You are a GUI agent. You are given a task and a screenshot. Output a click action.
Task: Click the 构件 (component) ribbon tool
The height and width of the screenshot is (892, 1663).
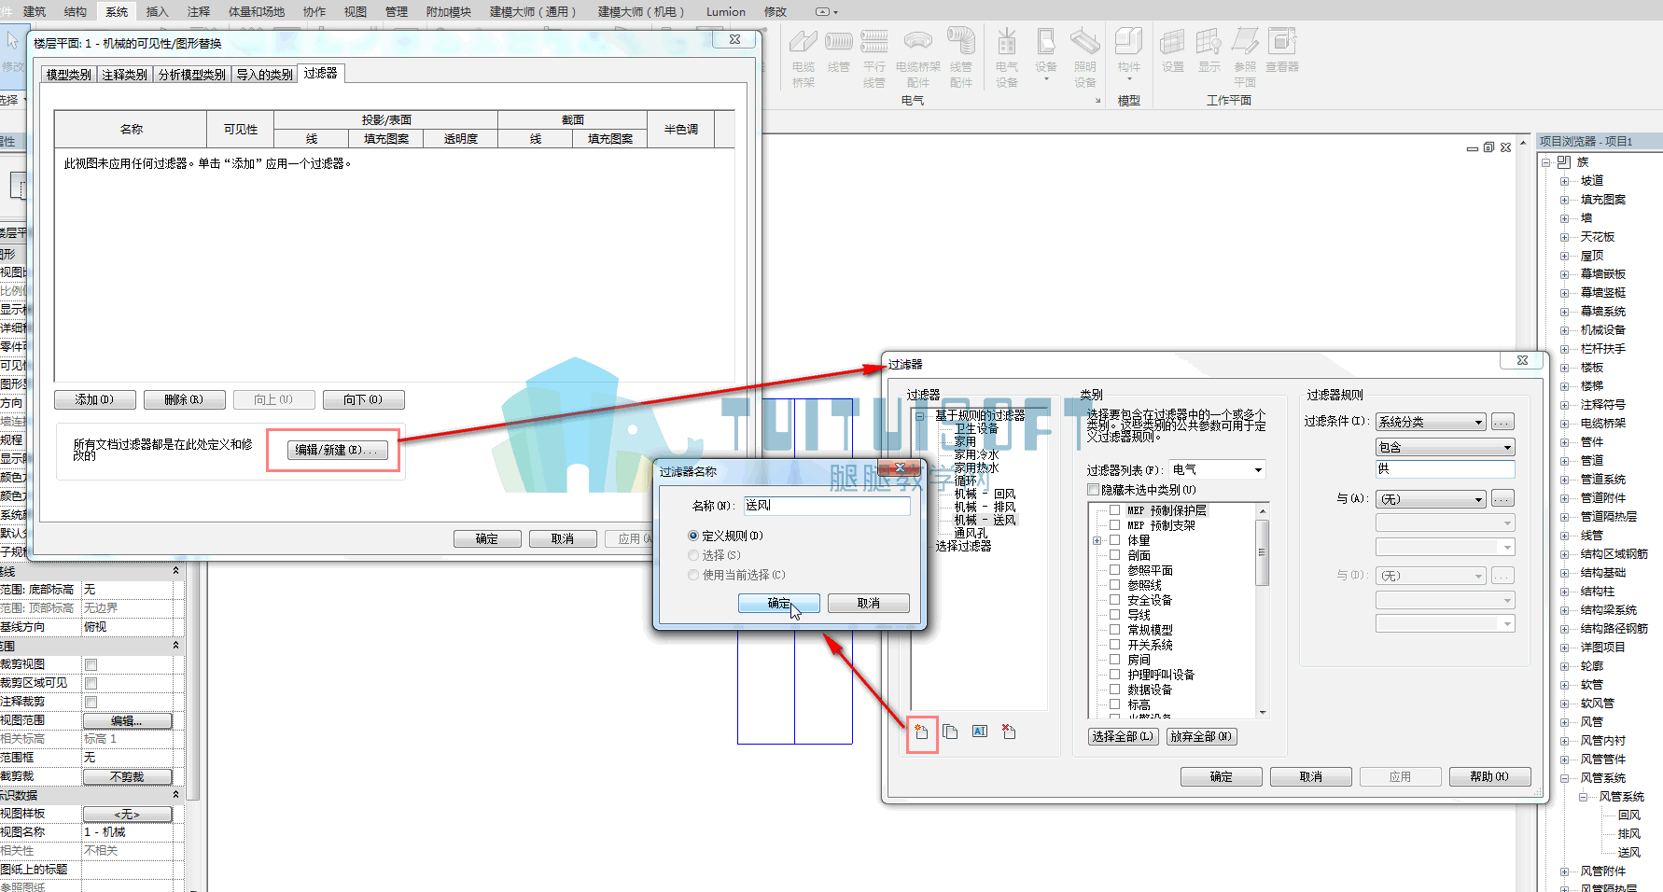pyautogui.click(x=1129, y=52)
